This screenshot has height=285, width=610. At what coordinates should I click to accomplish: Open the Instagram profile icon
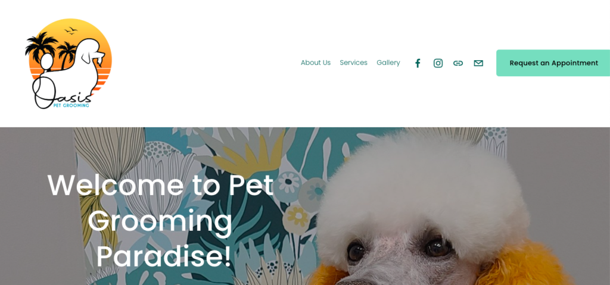[x=438, y=63]
